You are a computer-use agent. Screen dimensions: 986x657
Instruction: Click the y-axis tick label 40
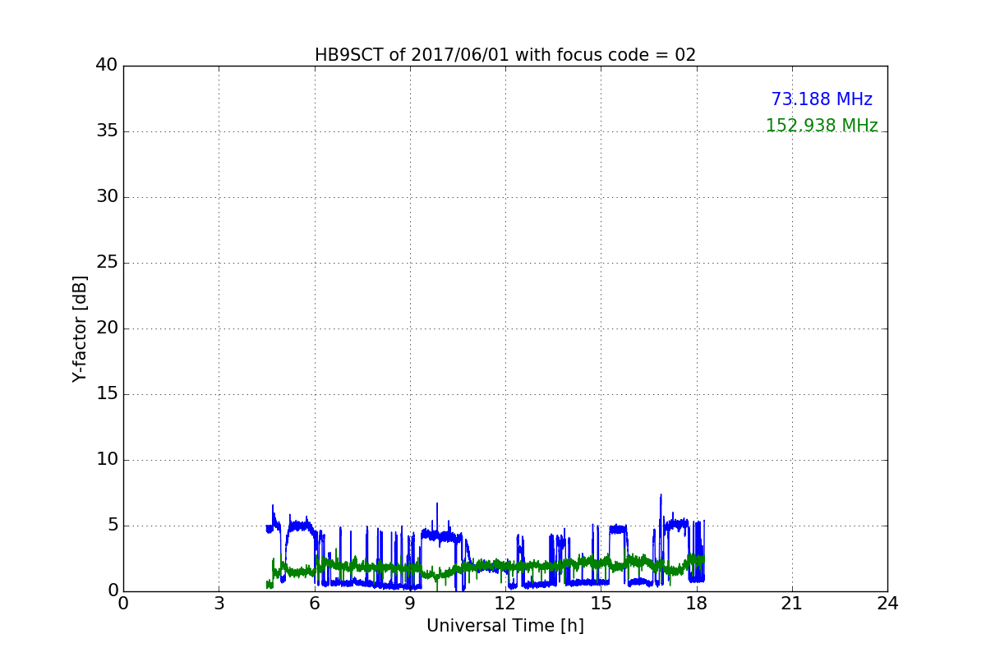pos(107,66)
